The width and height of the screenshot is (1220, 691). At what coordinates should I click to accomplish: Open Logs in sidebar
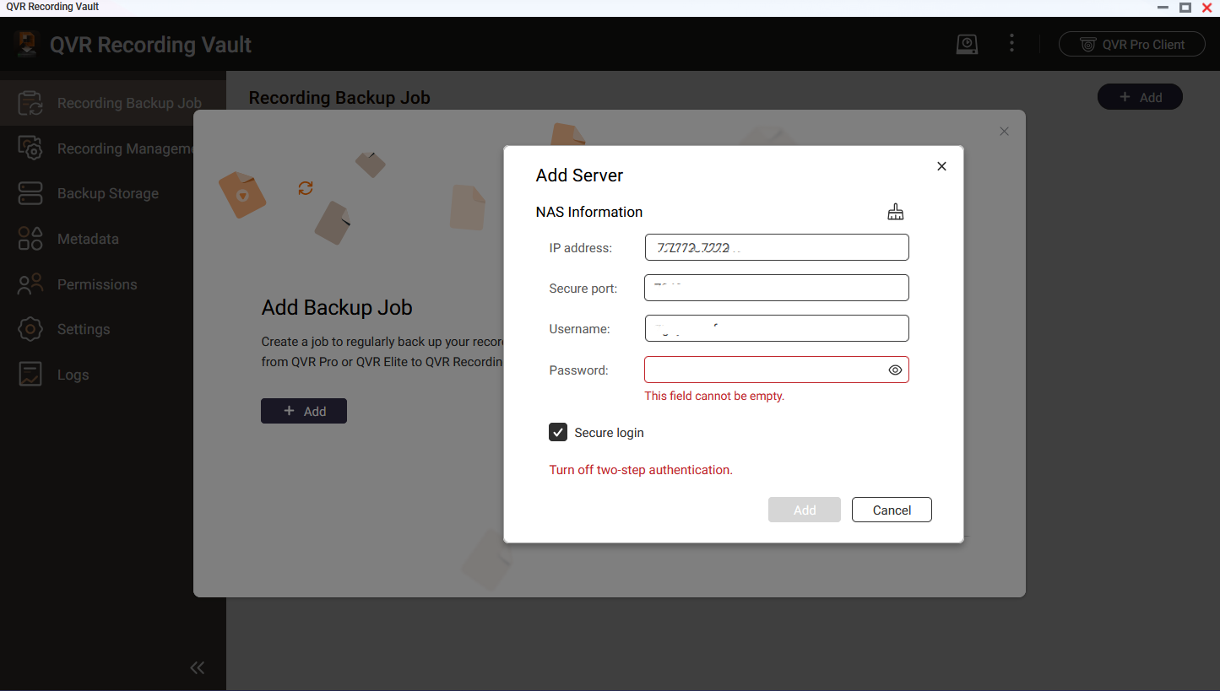(x=113, y=375)
